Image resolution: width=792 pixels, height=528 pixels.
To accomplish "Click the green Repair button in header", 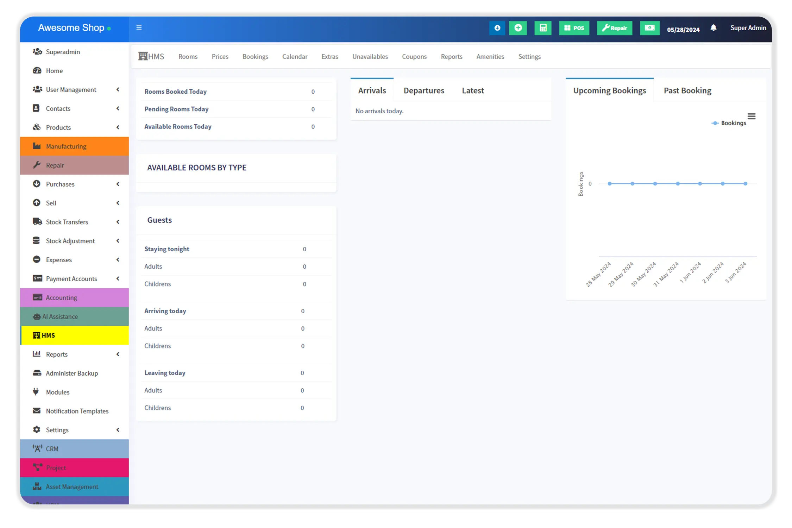I will click(x=615, y=28).
